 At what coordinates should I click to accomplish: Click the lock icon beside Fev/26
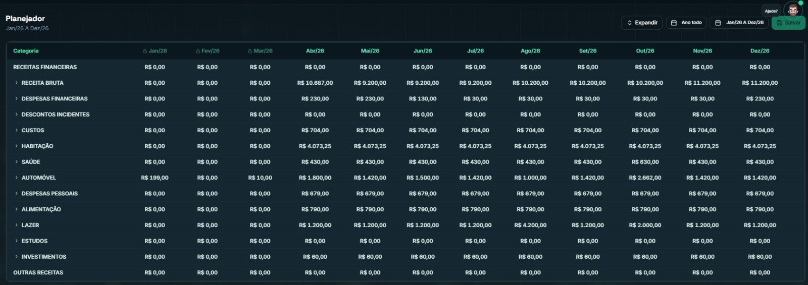(x=198, y=51)
